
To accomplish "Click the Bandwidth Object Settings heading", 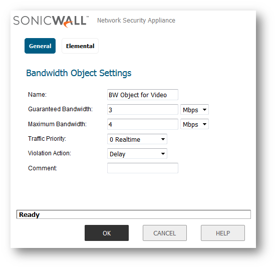I will [79, 73].
